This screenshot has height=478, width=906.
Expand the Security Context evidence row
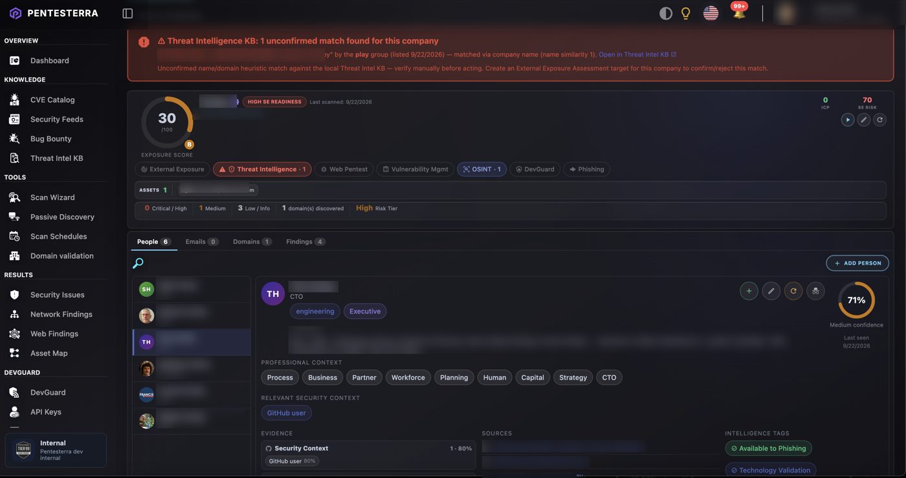coord(368,448)
